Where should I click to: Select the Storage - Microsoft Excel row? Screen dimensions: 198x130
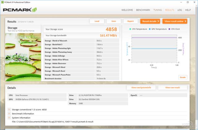(x=81, y=71)
